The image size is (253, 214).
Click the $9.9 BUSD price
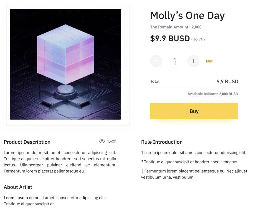tap(170, 38)
